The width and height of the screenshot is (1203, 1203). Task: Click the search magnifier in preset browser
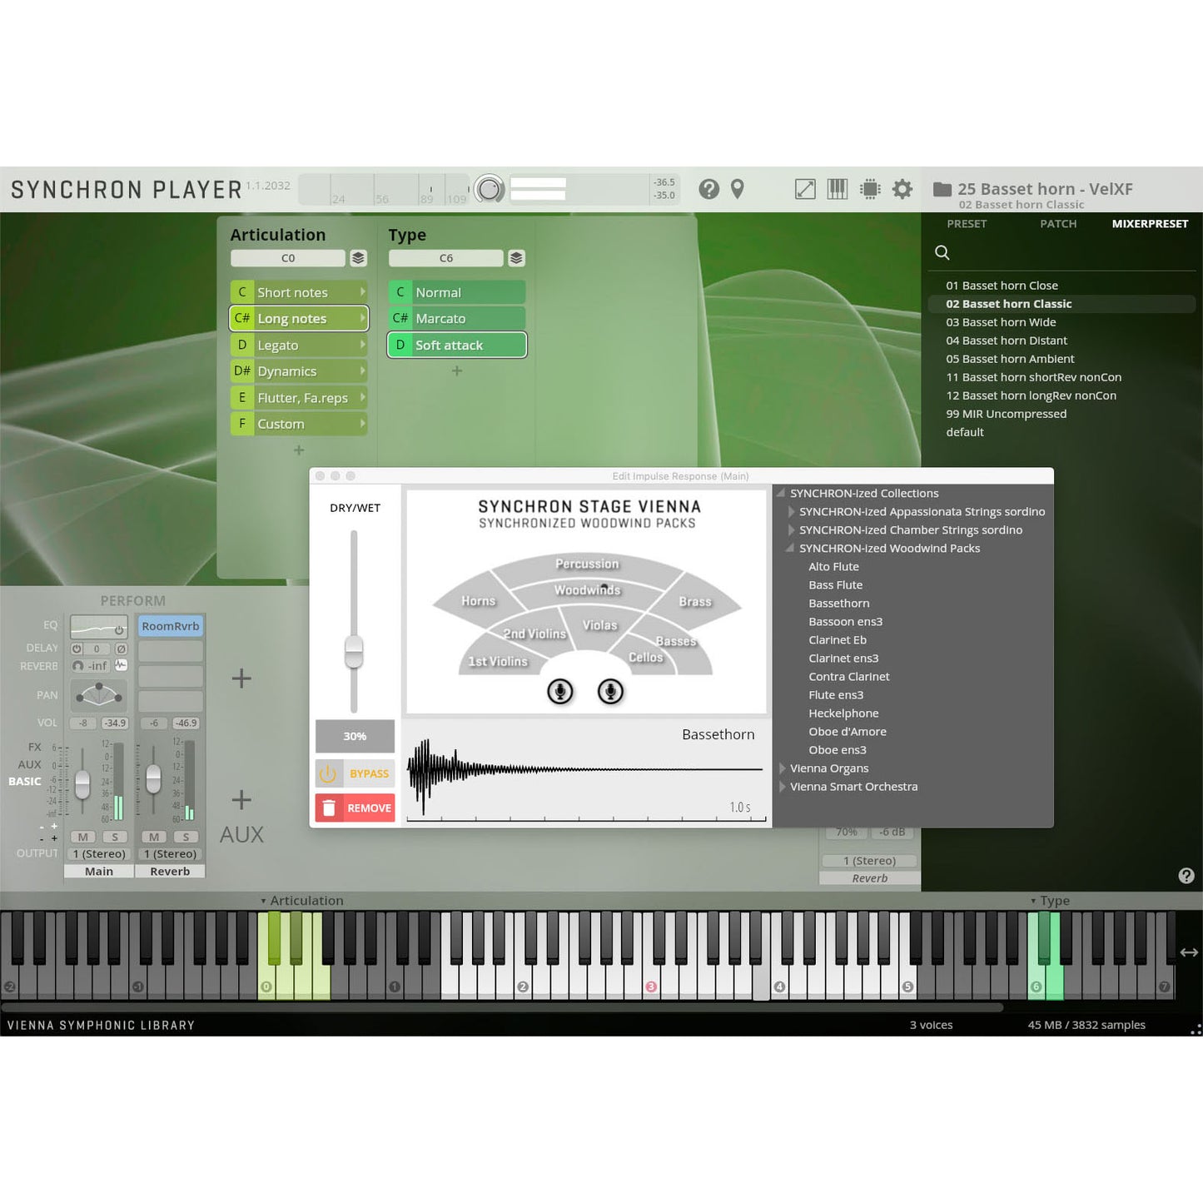[942, 252]
